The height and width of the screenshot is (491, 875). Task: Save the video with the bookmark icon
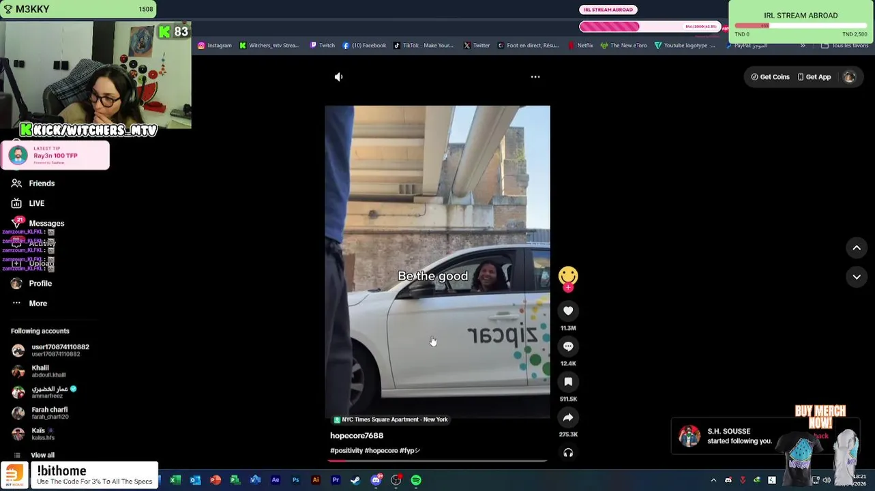coord(568,382)
